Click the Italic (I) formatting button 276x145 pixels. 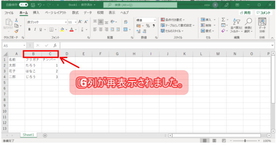[34, 29]
